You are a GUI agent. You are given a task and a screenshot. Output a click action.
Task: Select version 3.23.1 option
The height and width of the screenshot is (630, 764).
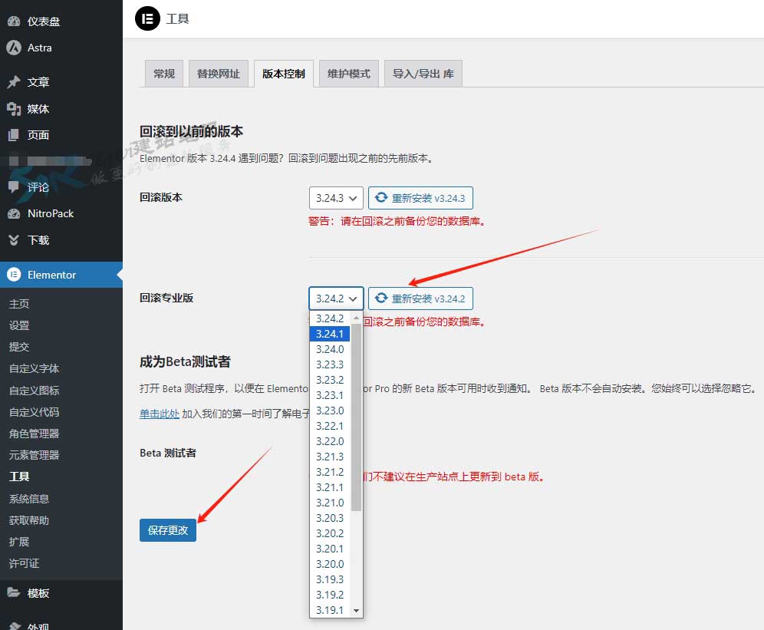(330, 395)
